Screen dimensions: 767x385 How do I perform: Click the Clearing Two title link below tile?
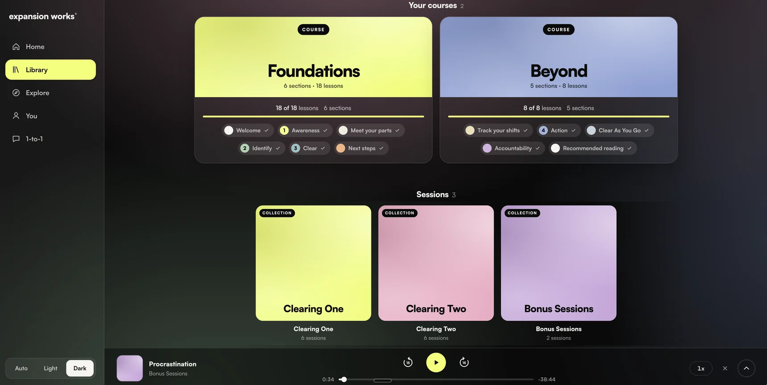click(436, 329)
